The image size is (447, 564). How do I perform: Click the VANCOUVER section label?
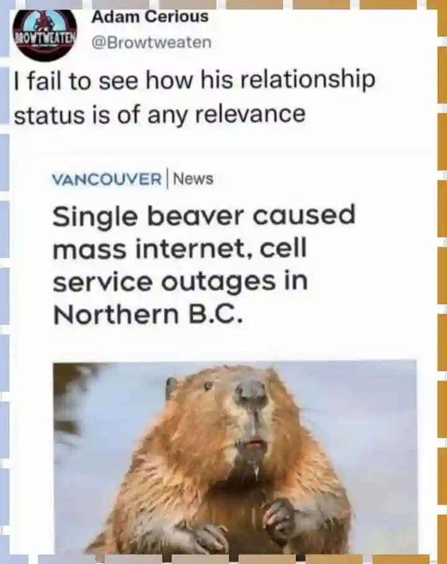click(107, 179)
